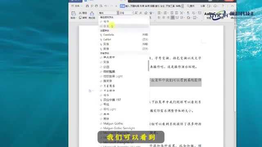
Task: Collapse the ribbon with the up chevron
Action: [x=232, y=6]
